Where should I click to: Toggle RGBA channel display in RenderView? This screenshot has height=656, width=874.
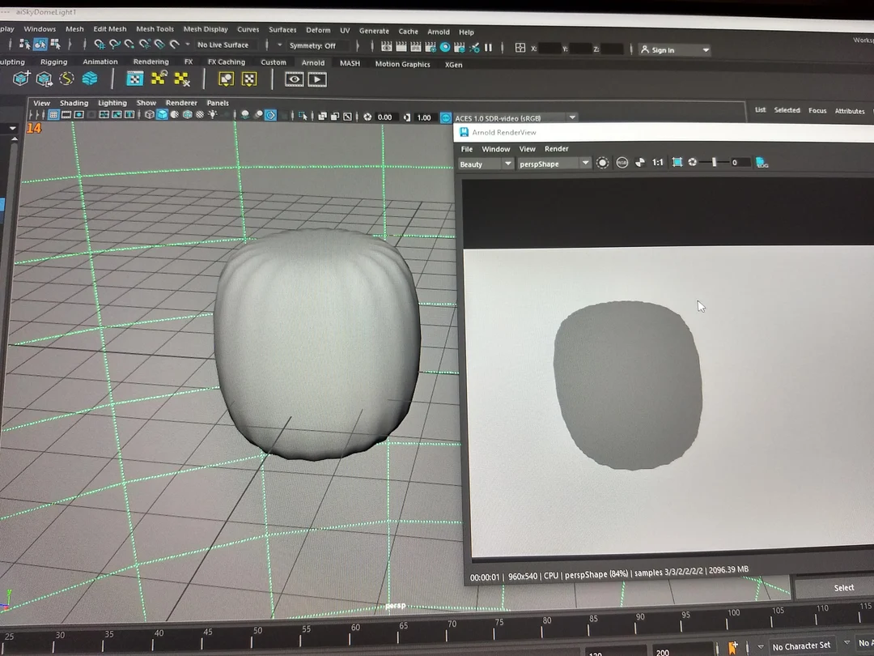621,162
